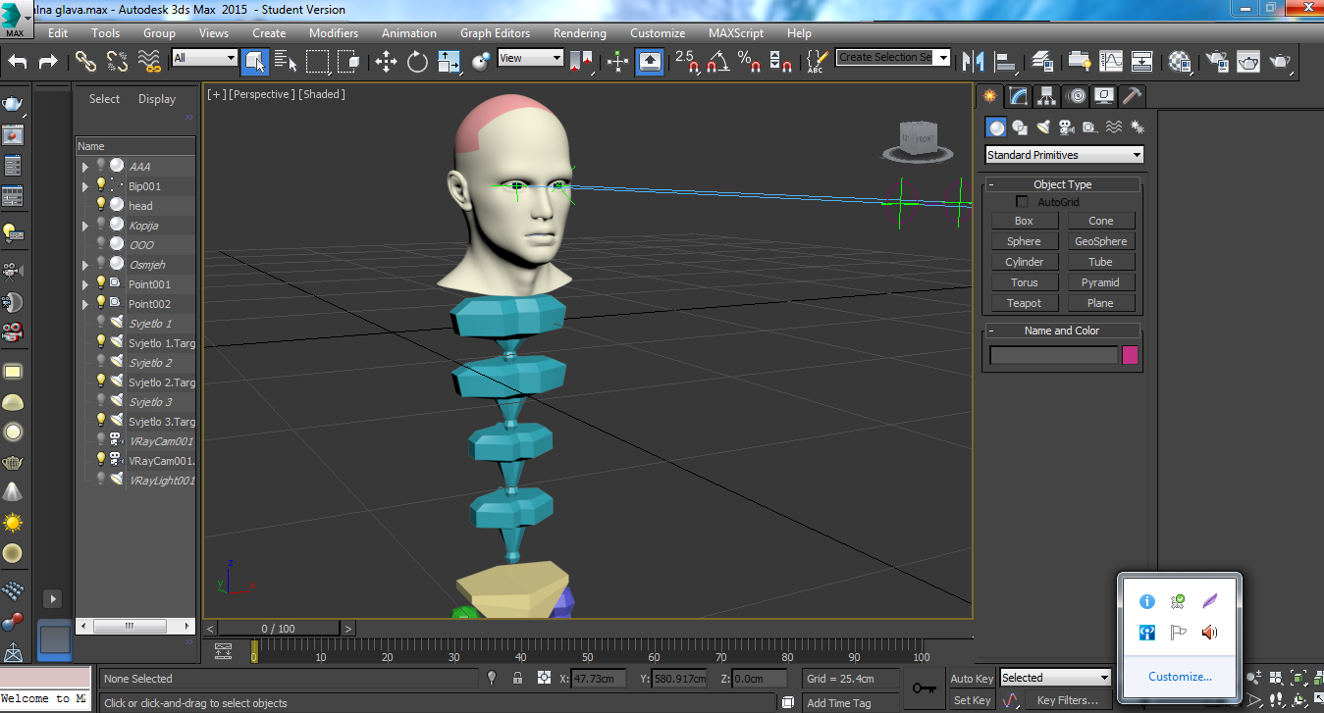
Task: Toggle Auto Key animation mode
Action: click(x=972, y=679)
